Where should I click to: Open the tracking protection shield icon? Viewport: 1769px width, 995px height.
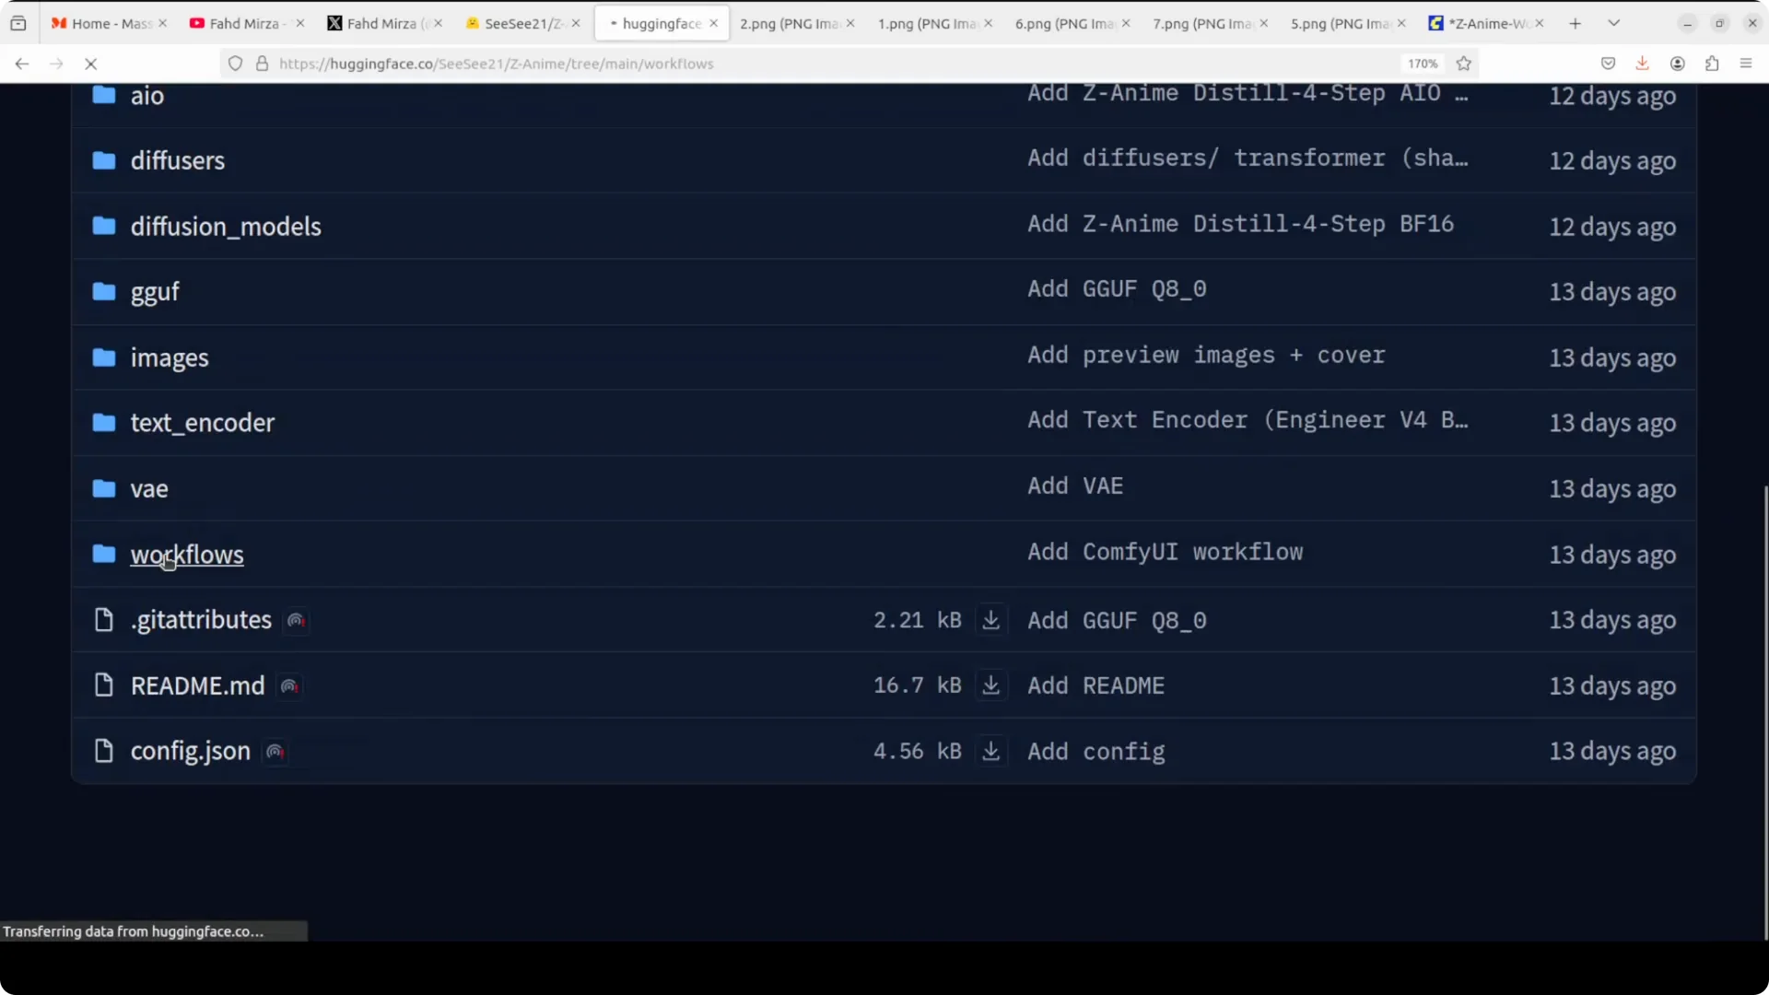(236, 64)
